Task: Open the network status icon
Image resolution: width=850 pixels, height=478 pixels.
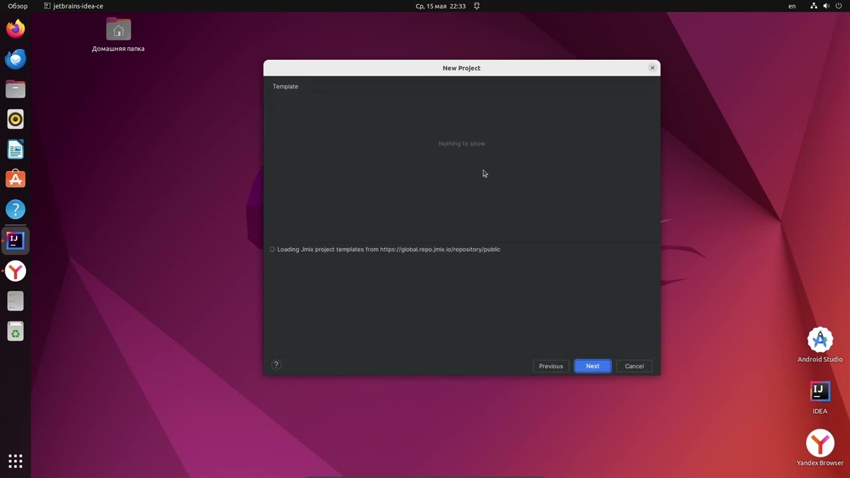Action: [x=814, y=6]
